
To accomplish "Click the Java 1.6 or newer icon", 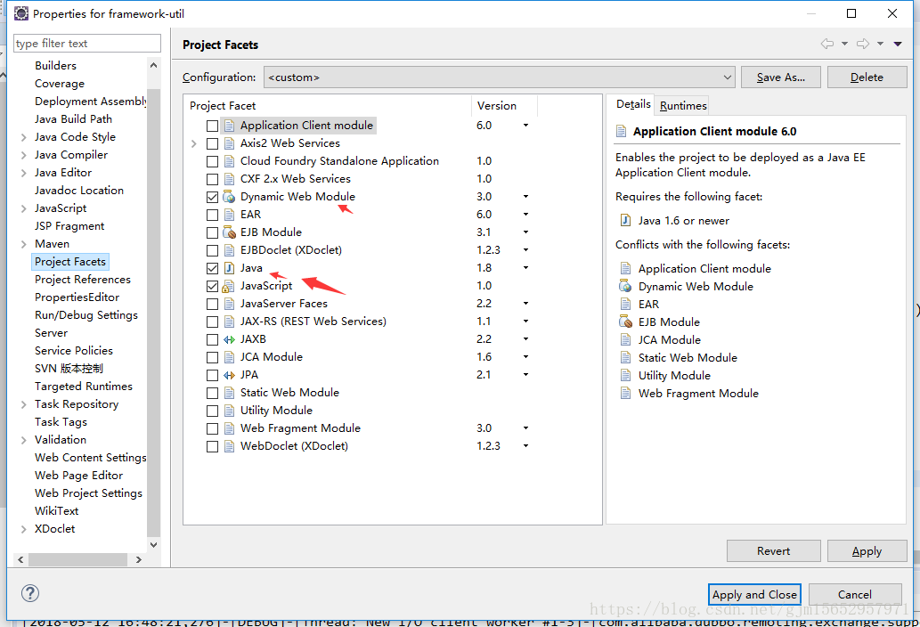I will pos(625,221).
